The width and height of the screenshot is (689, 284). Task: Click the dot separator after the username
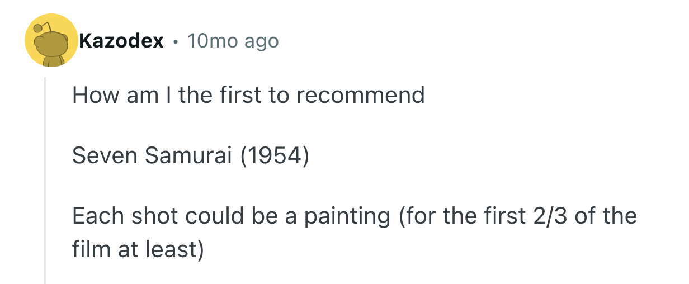176,41
